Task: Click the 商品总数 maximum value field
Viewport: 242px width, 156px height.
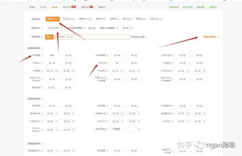Action: pos(68,87)
